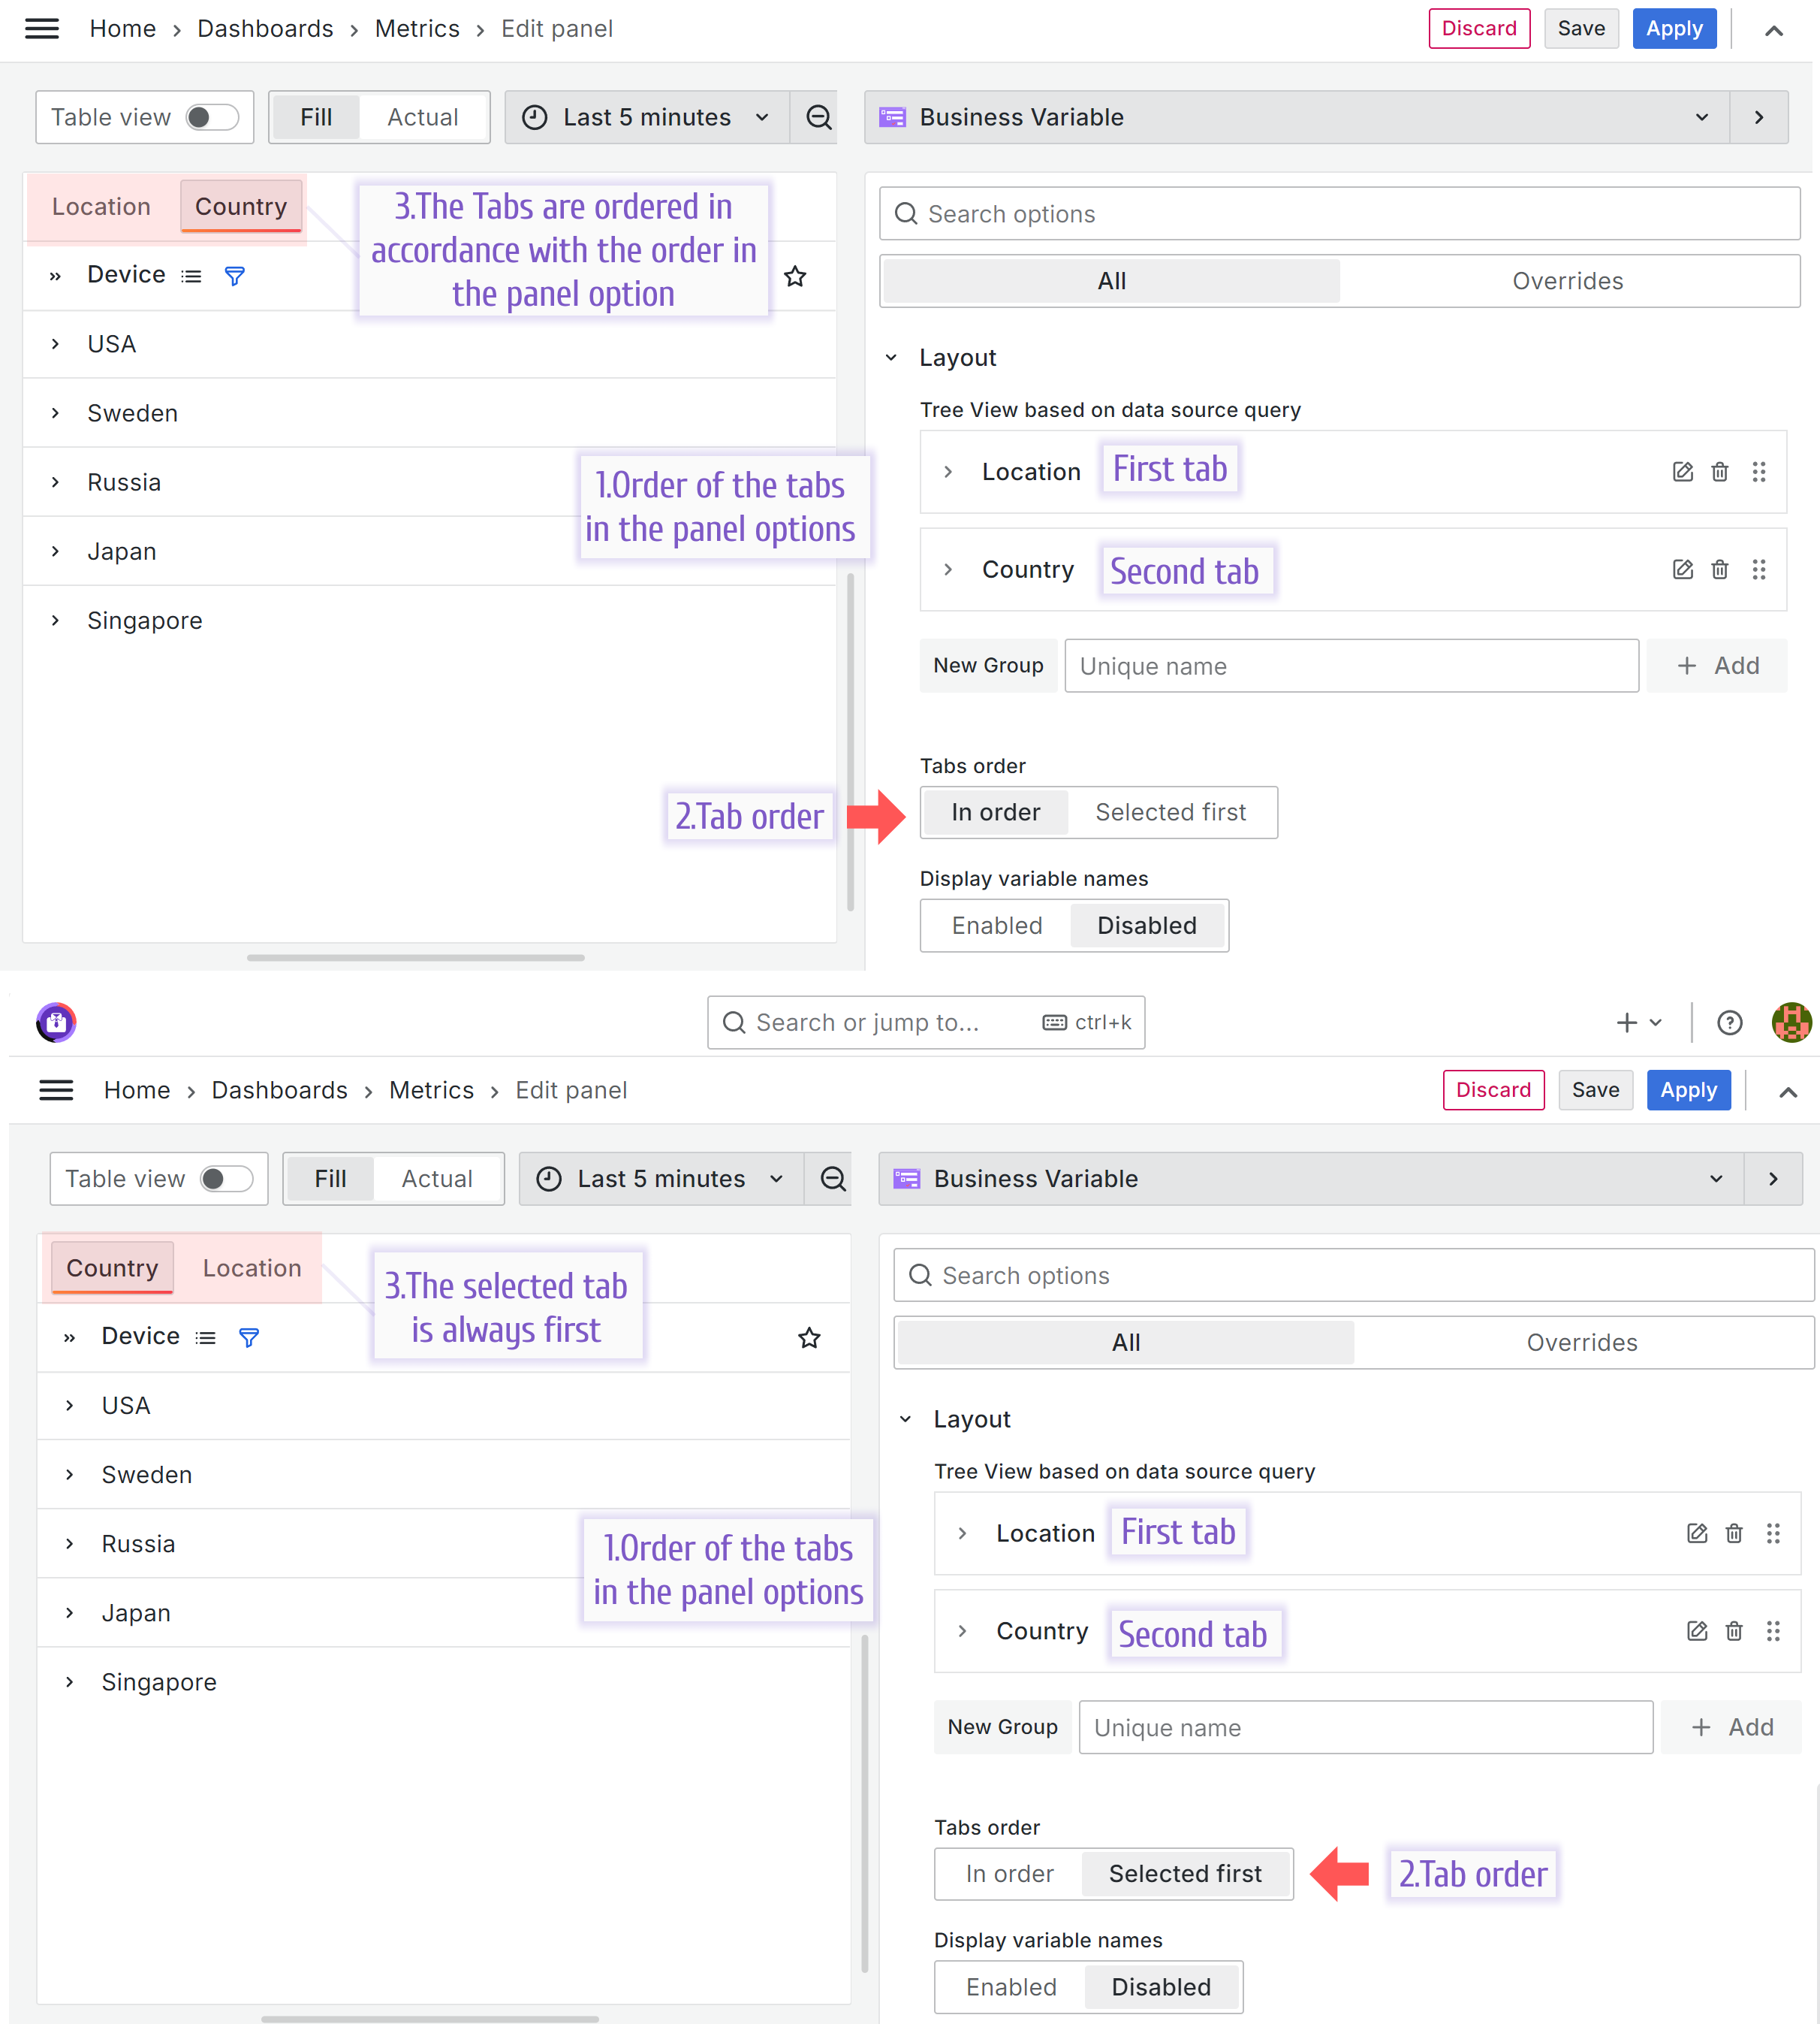Screen dimensions: 1820x2024
Task: Switch to the Location tab in the upper screenshot
Action: point(101,207)
